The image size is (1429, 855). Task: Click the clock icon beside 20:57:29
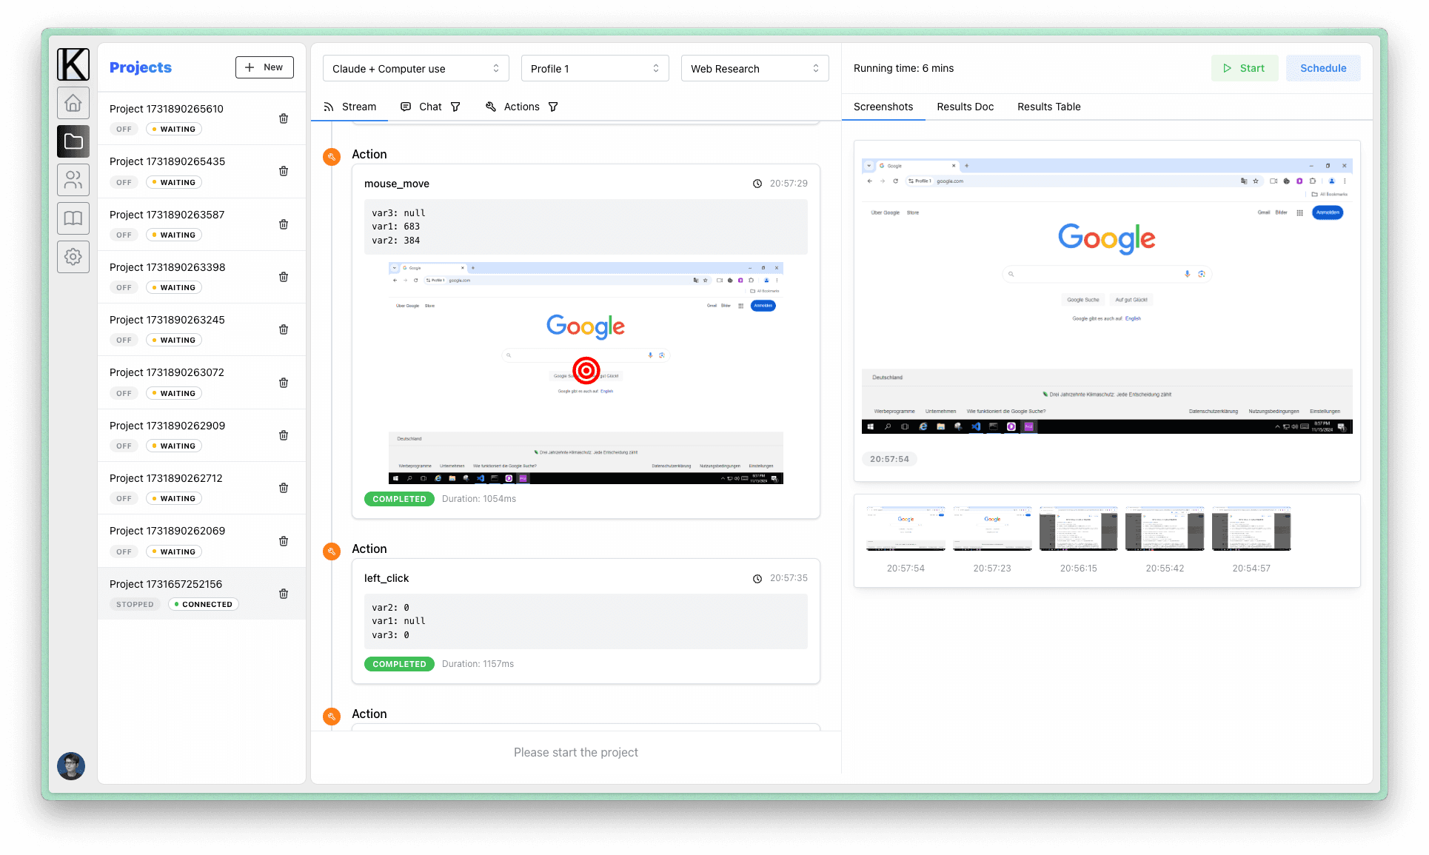[757, 184]
